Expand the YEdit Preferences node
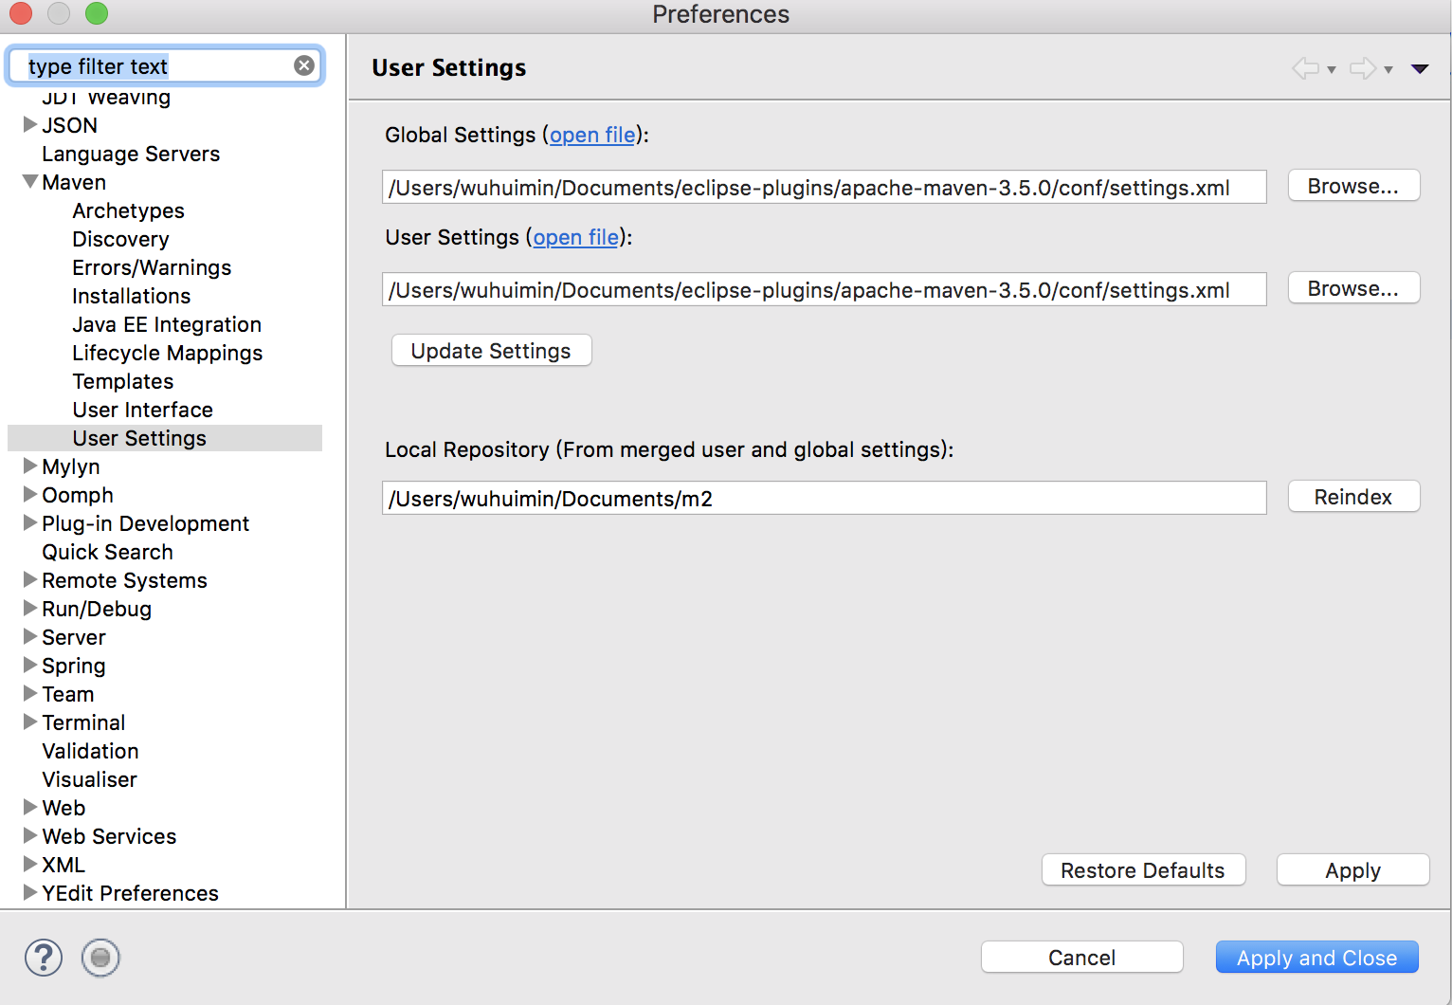The image size is (1452, 1005). click(x=30, y=892)
